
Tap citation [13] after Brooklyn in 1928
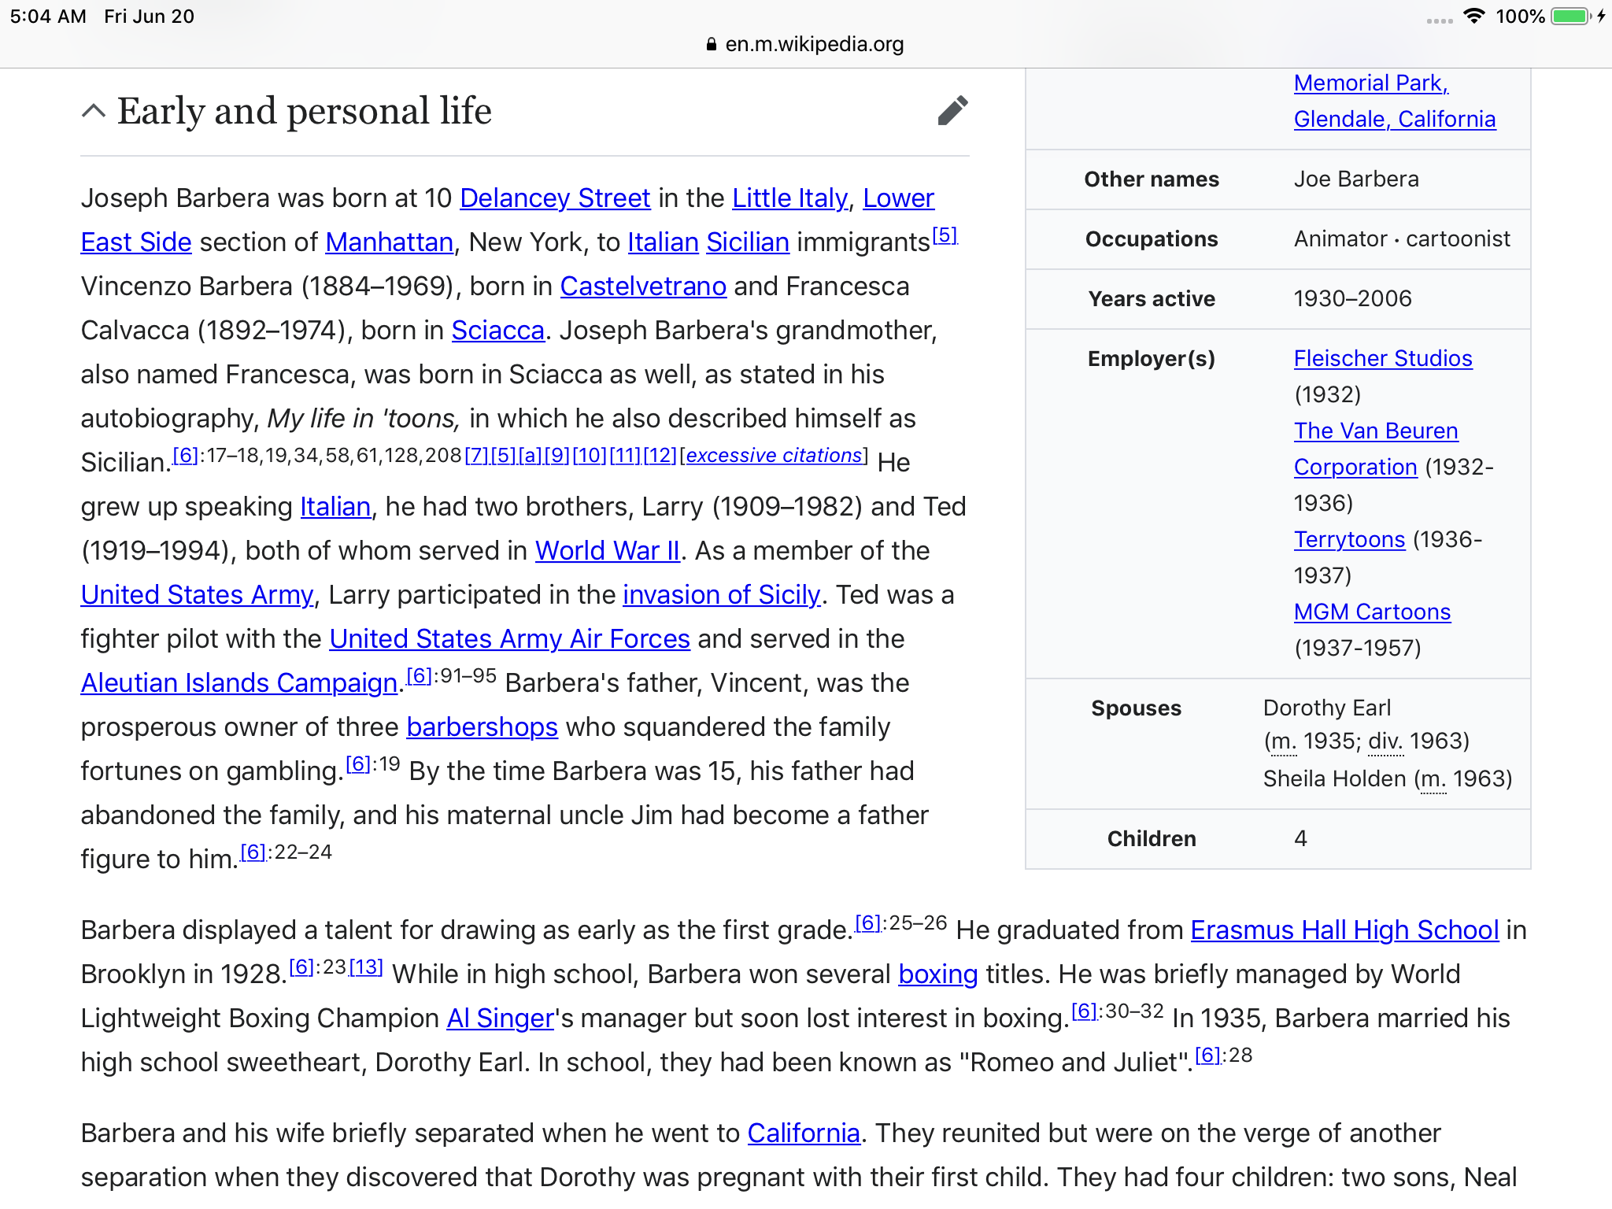tap(366, 967)
